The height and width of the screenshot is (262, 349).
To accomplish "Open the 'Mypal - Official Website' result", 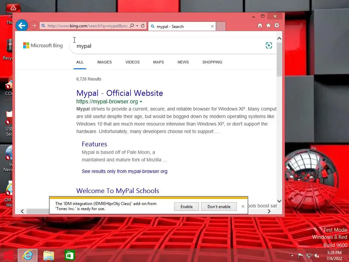I will coord(120,93).
